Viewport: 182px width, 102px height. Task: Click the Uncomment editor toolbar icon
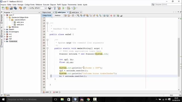point(121,16)
